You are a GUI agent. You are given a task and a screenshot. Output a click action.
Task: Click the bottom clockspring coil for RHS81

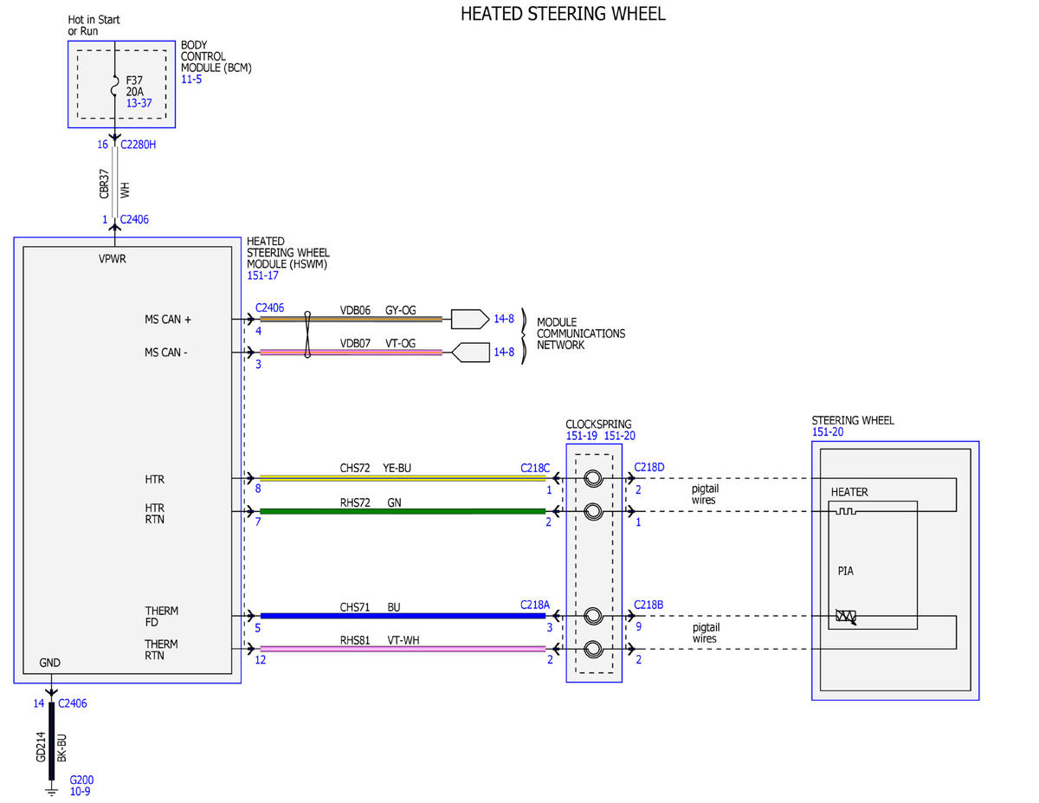tap(593, 649)
